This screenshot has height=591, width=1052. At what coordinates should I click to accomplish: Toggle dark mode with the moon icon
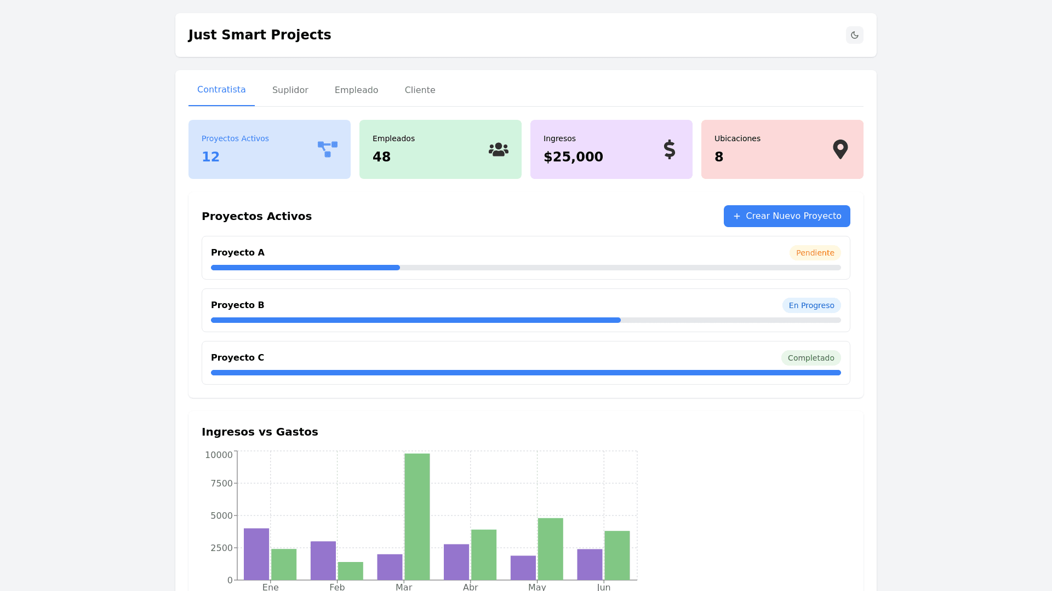(x=854, y=35)
